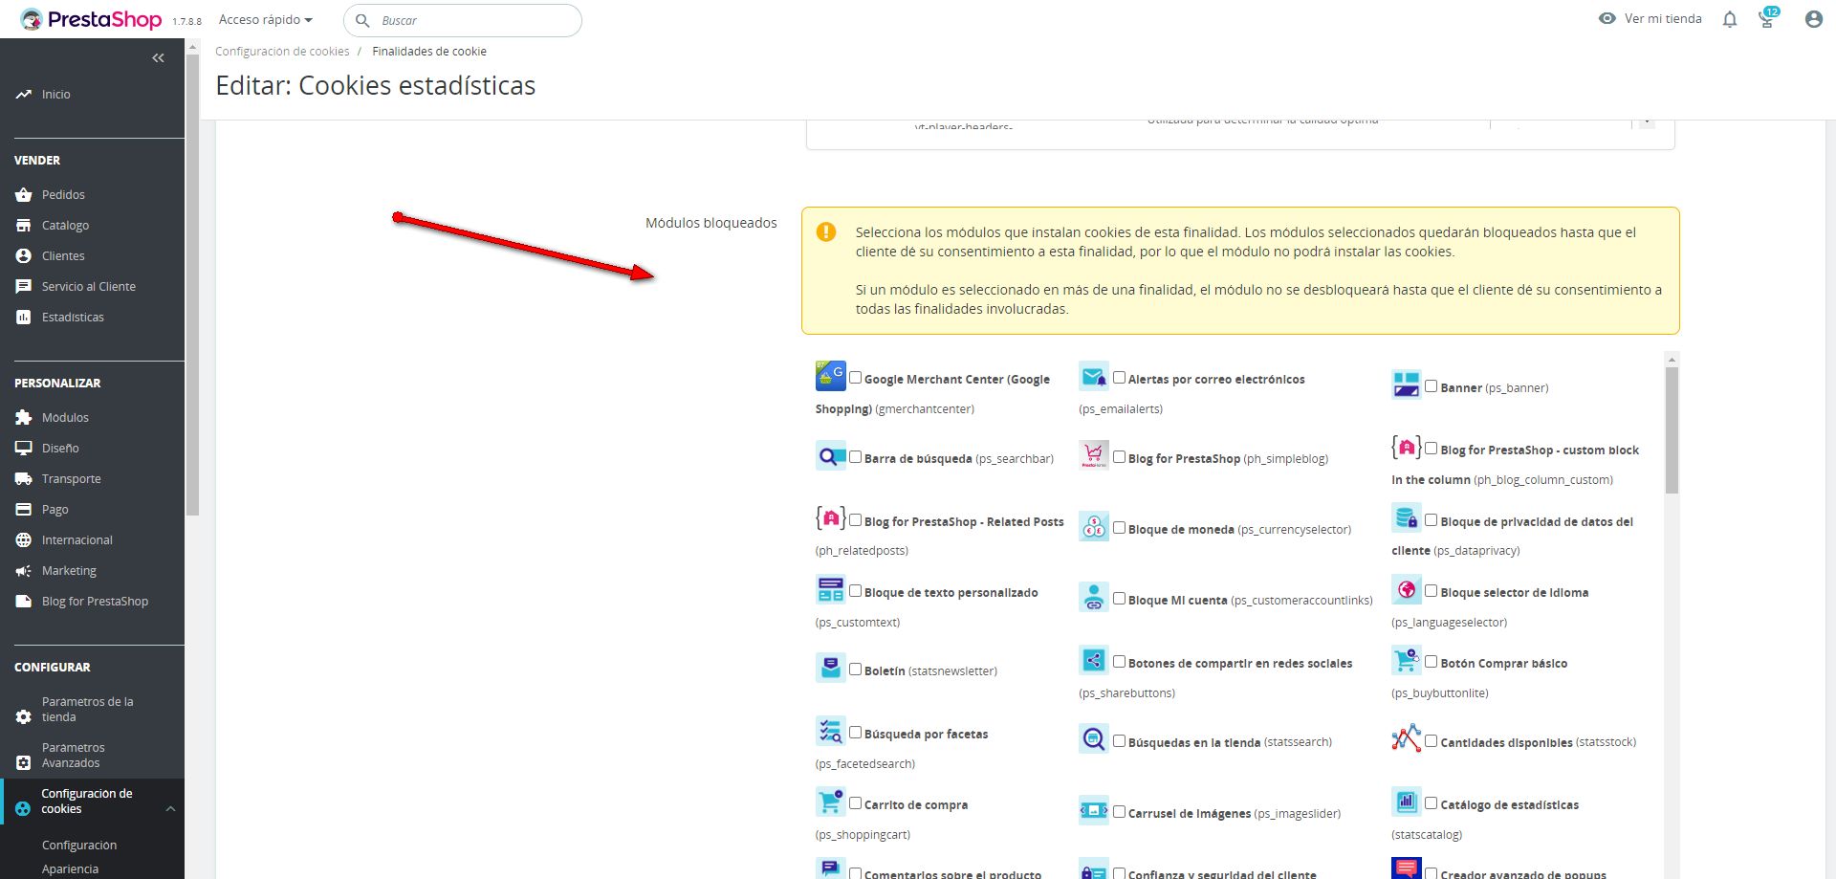The height and width of the screenshot is (879, 1836).
Task: Go to Configuracion de cookies breadcrumb
Action: click(x=282, y=51)
